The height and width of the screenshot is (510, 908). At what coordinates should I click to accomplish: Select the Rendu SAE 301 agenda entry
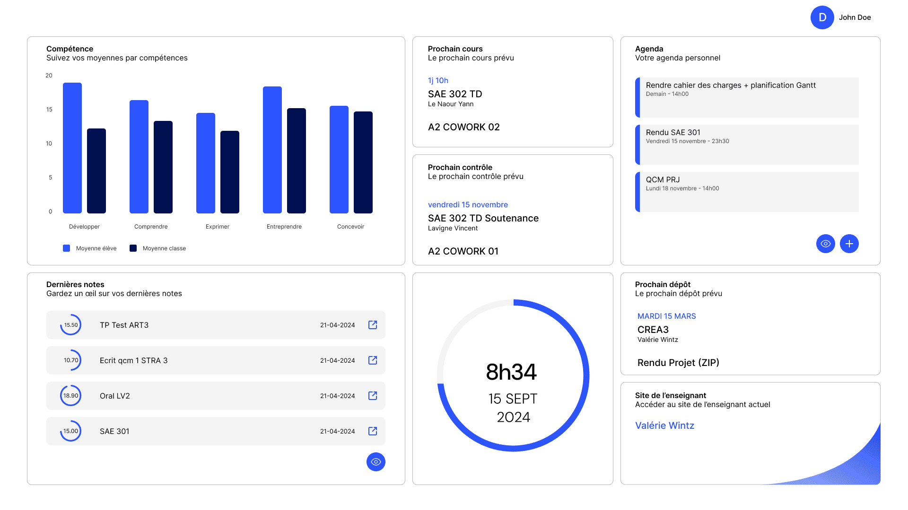click(x=747, y=144)
